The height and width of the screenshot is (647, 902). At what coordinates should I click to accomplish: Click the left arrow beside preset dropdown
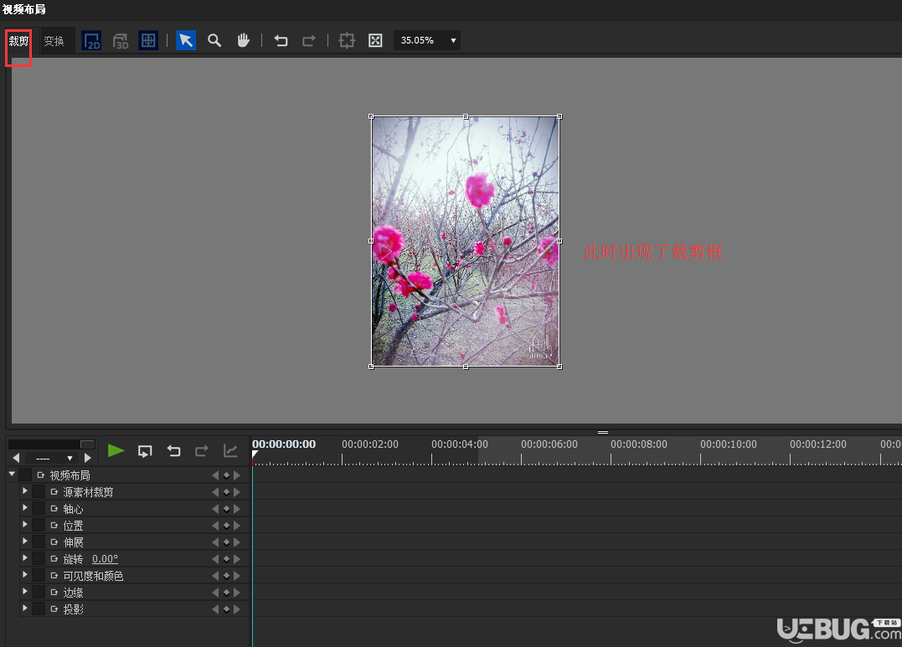coord(16,458)
